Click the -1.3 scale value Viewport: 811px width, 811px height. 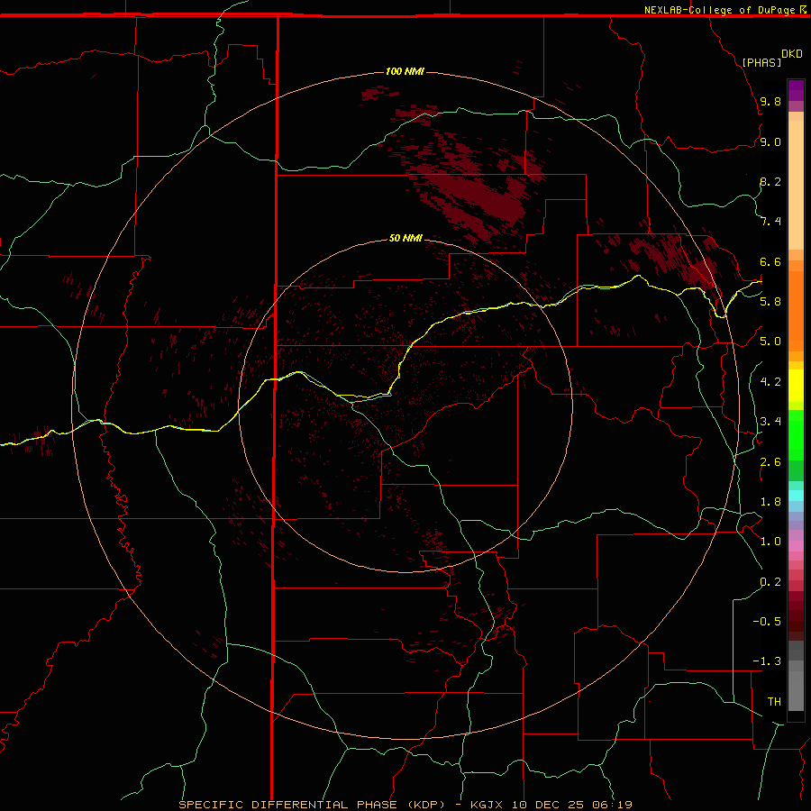click(x=767, y=661)
